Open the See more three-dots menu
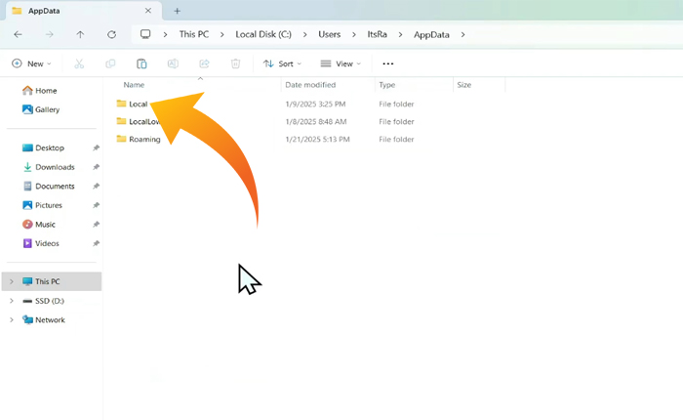 (x=387, y=63)
